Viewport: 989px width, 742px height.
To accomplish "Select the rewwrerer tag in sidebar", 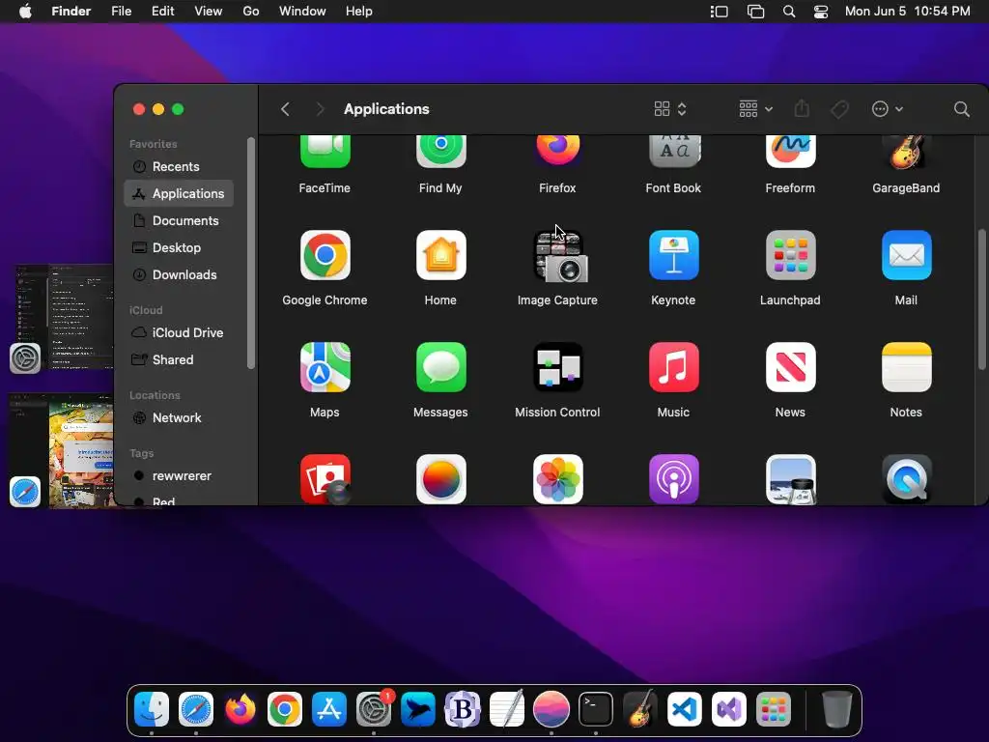I will 179,475.
